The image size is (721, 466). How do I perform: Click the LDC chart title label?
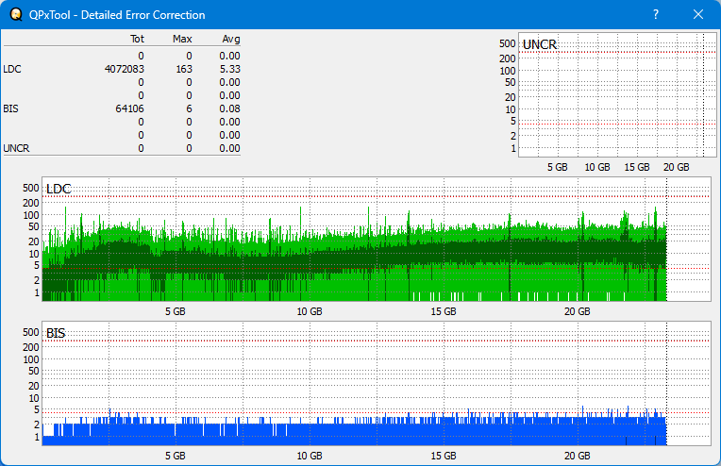pos(59,189)
